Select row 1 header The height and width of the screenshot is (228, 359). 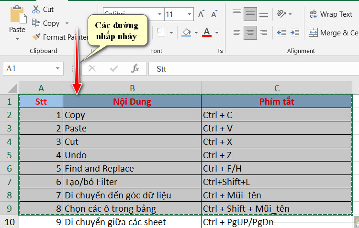click(x=9, y=101)
